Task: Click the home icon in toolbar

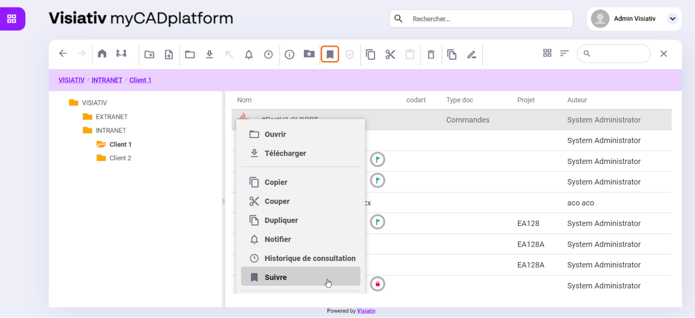Action: pyautogui.click(x=102, y=54)
